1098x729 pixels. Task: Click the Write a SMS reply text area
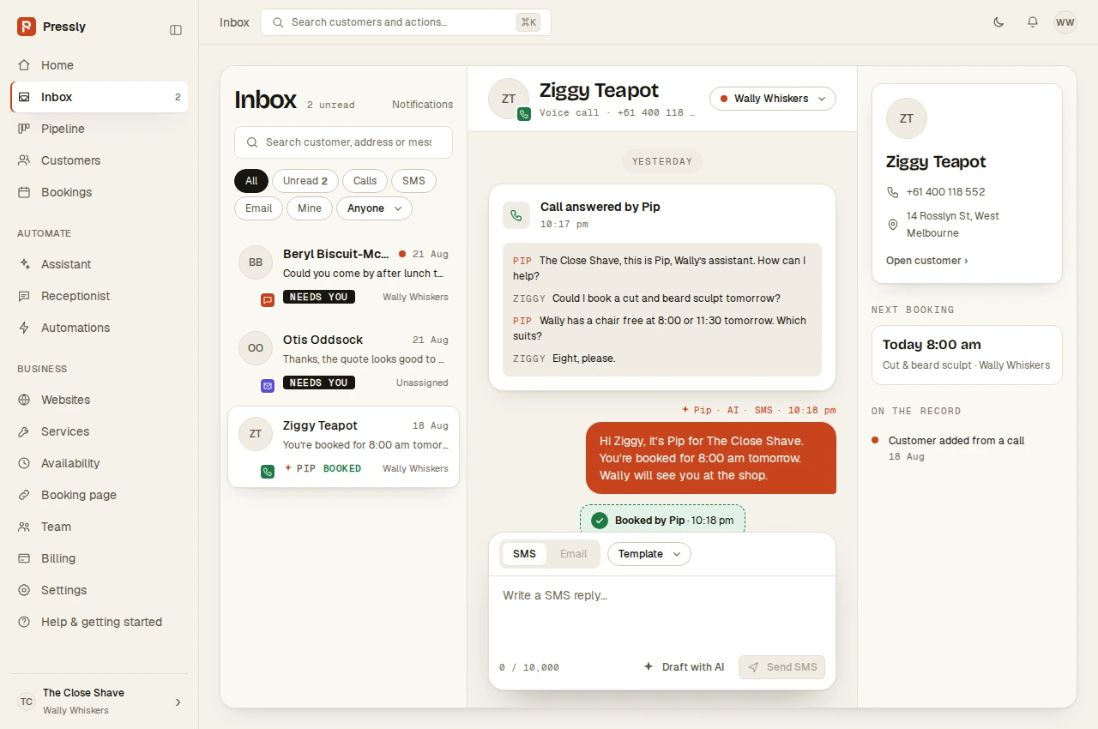(x=662, y=612)
